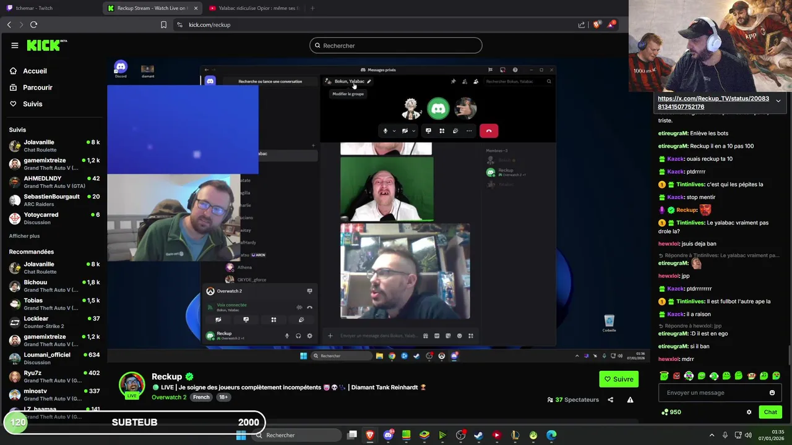Click the red Discord hang-up button in stream
The height and width of the screenshot is (445, 792).
[x=489, y=131]
